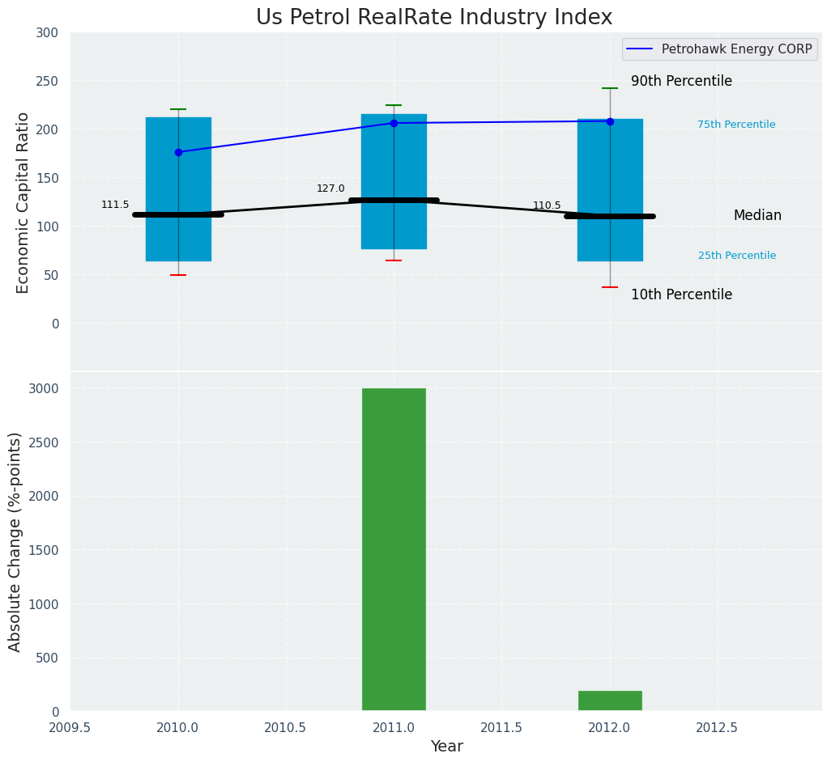Select Petrohawk data point for 2012

tap(610, 121)
